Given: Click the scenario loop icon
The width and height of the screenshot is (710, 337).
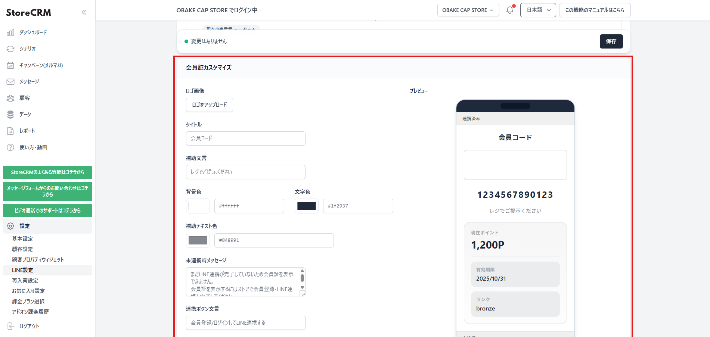Looking at the screenshot, I should tap(10, 49).
